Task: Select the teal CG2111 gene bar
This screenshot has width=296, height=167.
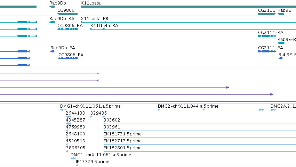Action: coord(267,14)
